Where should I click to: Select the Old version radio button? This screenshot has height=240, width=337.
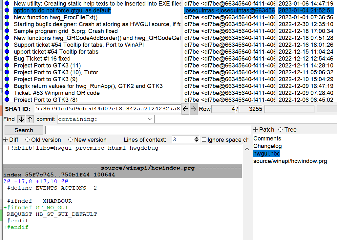click(28, 140)
